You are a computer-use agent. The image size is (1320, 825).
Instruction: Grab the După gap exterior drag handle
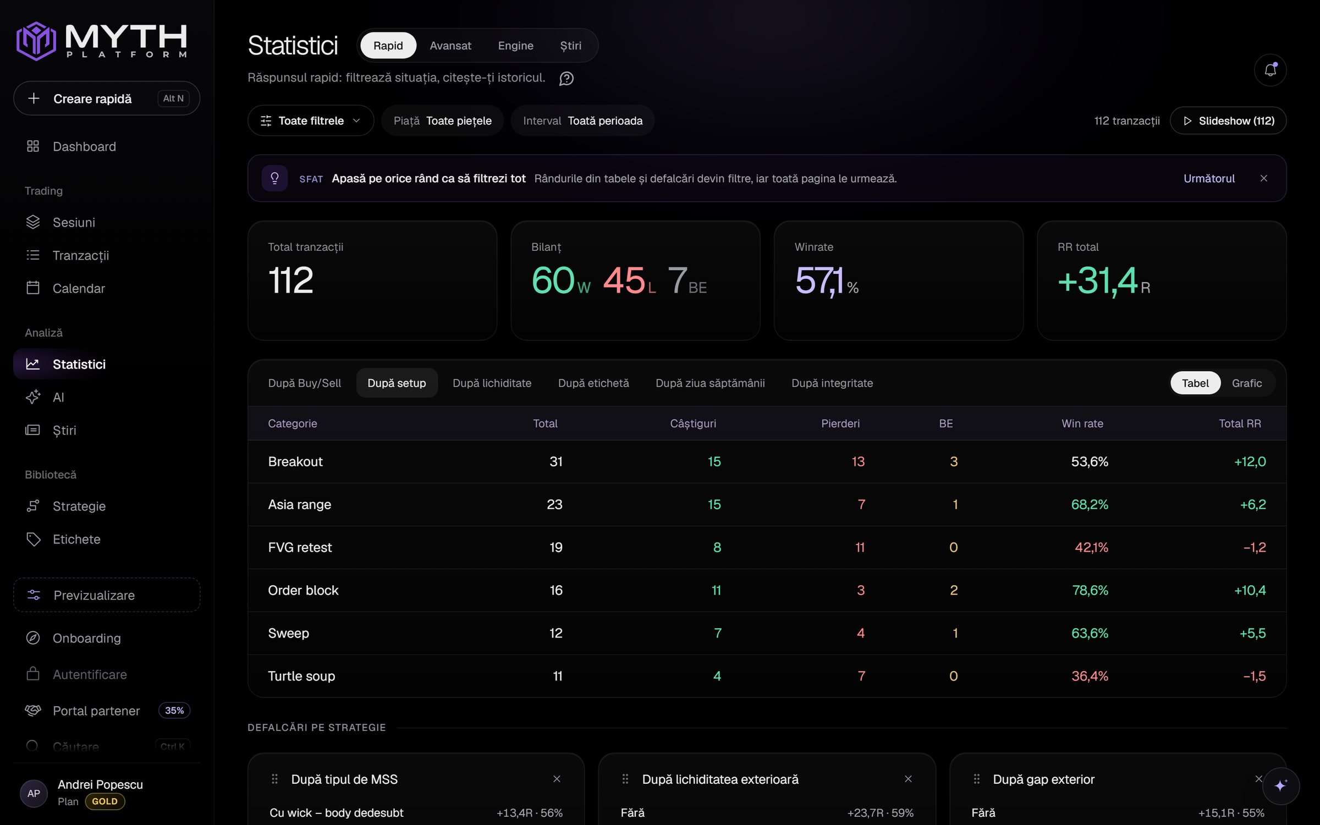coord(977,779)
